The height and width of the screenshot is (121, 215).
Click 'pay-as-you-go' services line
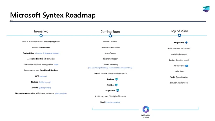pyautogui.click(x=41, y=41)
